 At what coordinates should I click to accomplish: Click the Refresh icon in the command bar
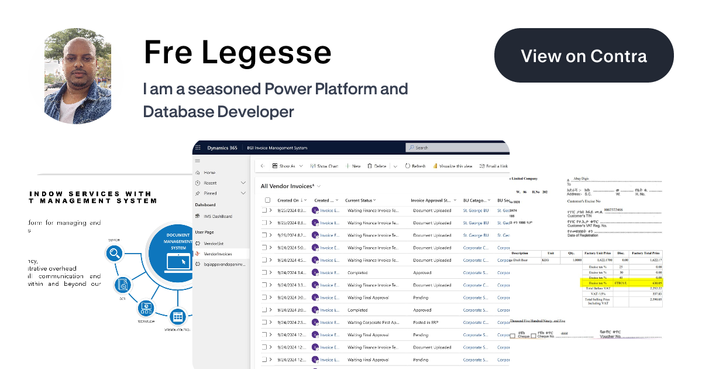tap(408, 166)
